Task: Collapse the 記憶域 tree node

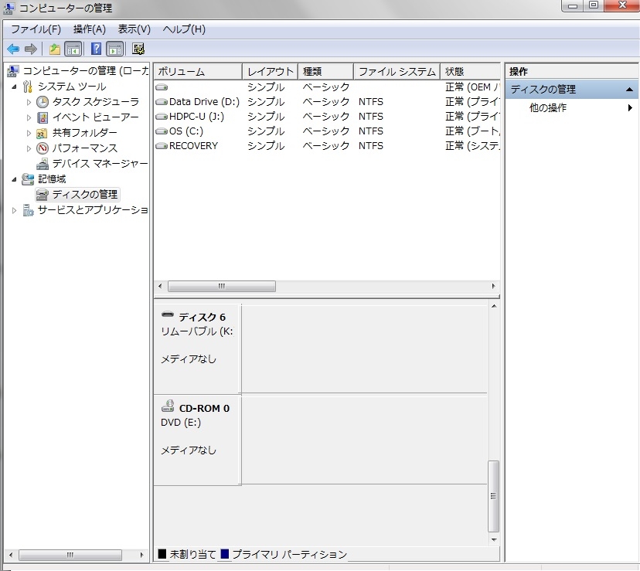Action: click(x=14, y=179)
